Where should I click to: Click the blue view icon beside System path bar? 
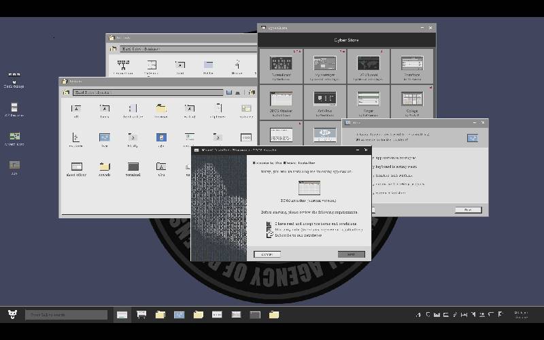click(230, 92)
